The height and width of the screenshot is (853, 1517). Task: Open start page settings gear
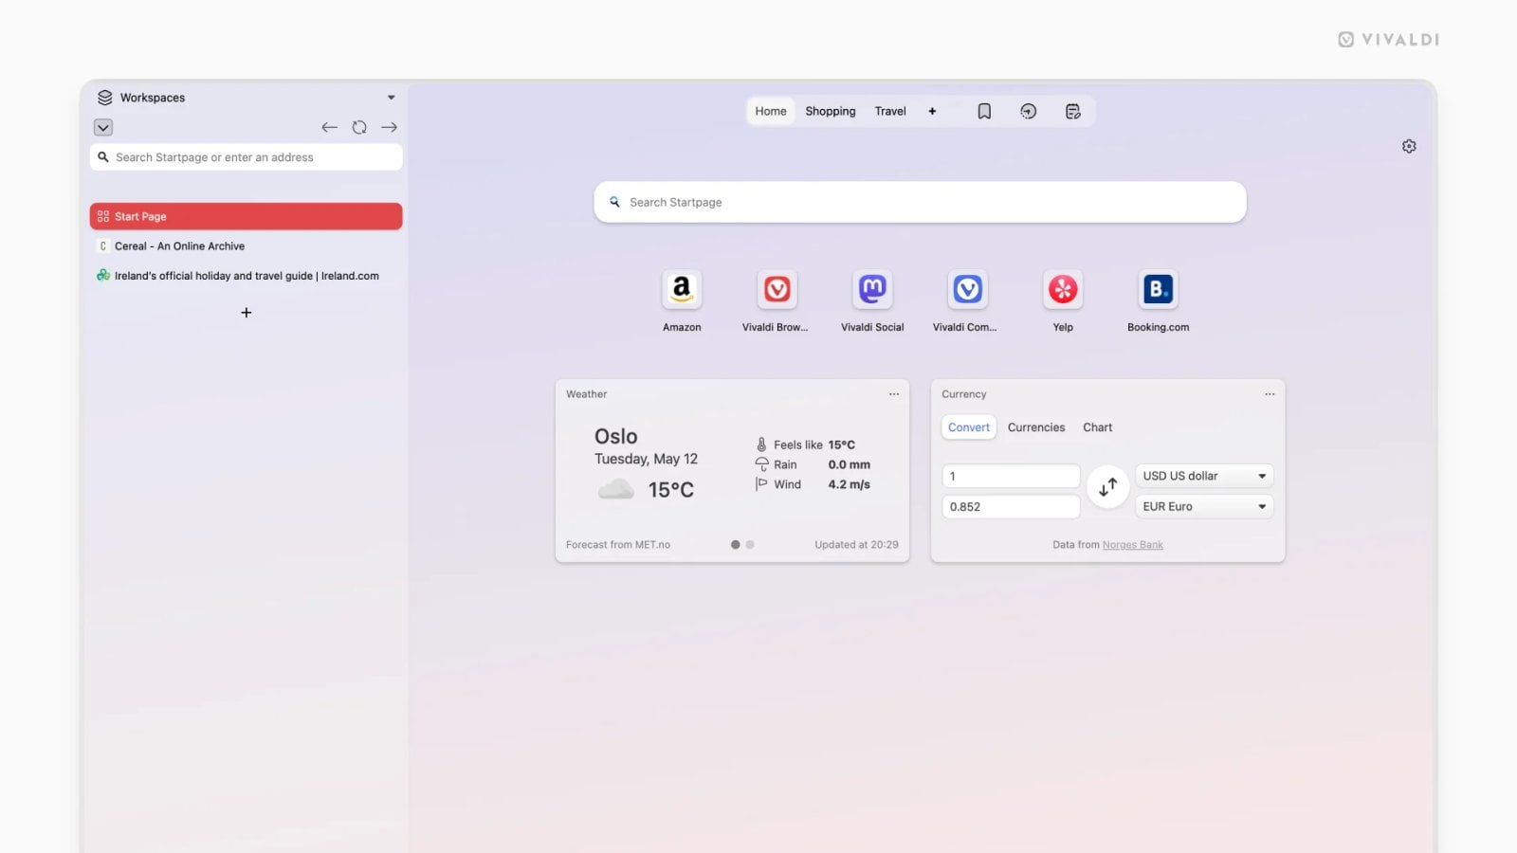1409,146
